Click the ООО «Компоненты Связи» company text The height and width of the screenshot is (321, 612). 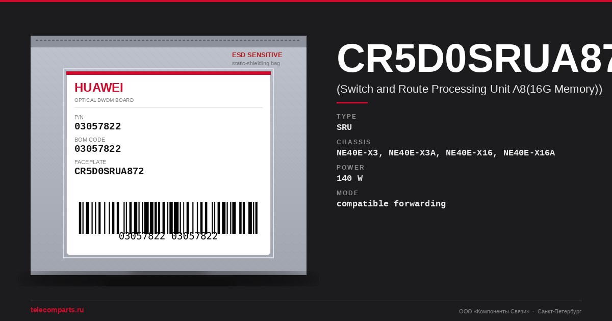[494, 311]
